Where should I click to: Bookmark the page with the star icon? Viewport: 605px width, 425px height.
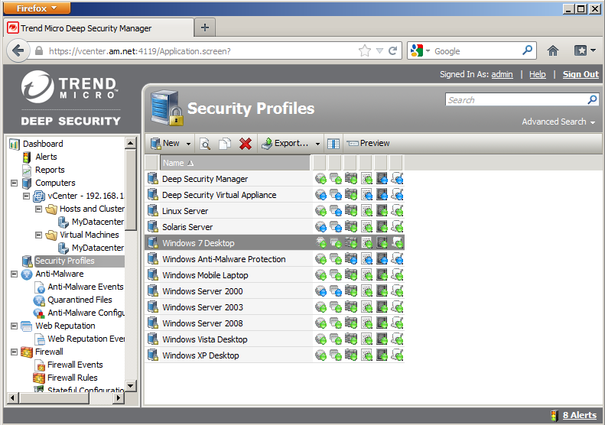coord(365,50)
